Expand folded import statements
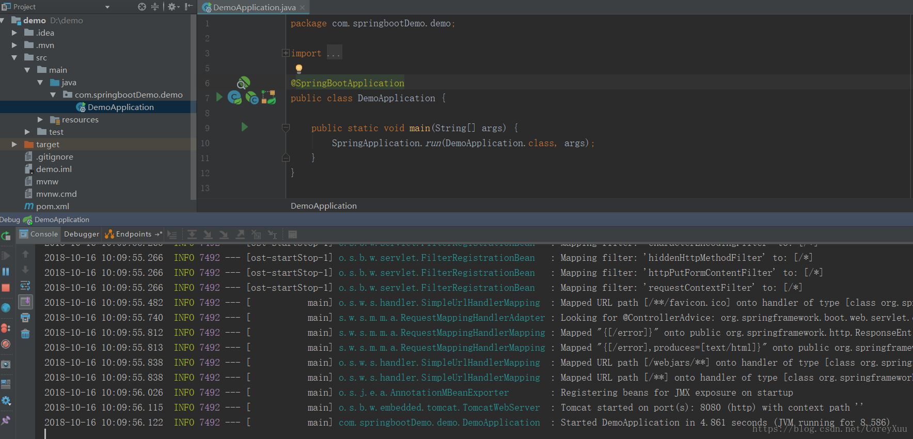The width and height of the screenshot is (913, 439). [x=286, y=53]
